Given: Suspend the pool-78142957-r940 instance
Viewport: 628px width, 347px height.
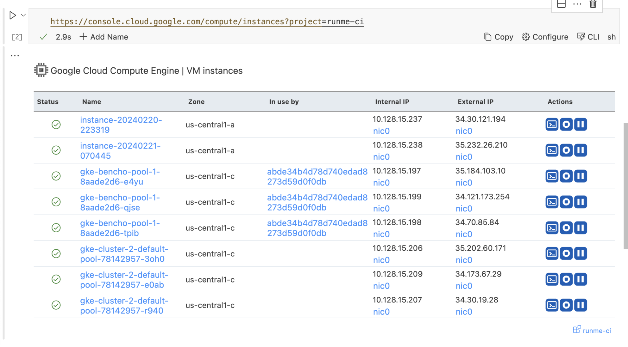Looking at the screenshot, I should (x=581, y=305).
